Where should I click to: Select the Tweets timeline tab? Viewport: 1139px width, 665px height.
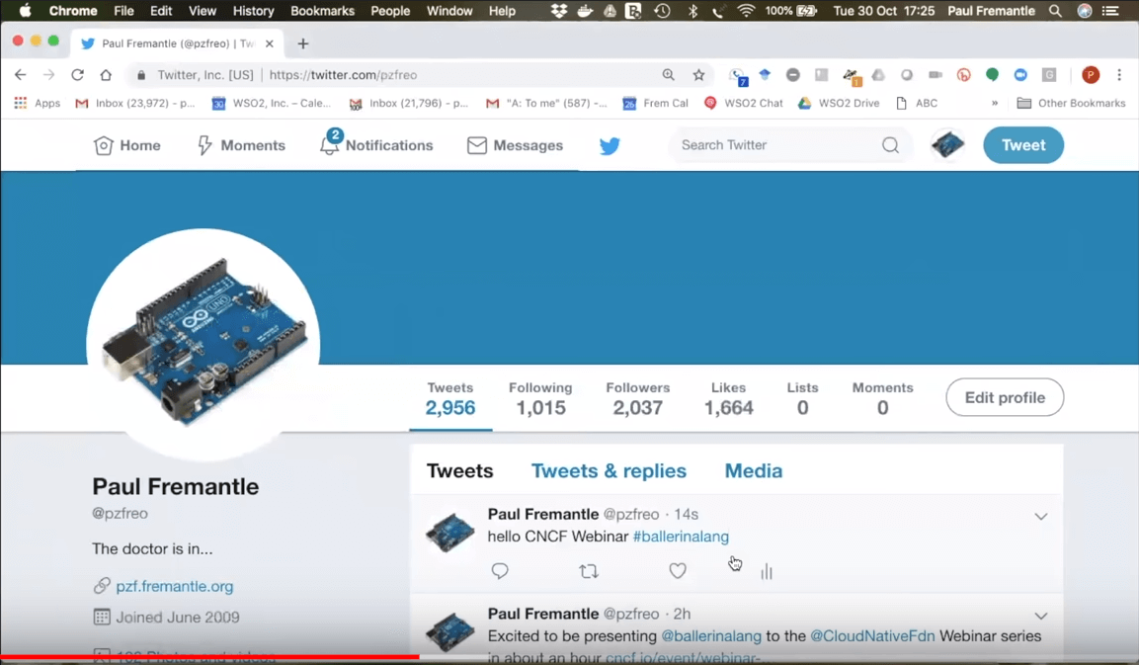[459, 471]
